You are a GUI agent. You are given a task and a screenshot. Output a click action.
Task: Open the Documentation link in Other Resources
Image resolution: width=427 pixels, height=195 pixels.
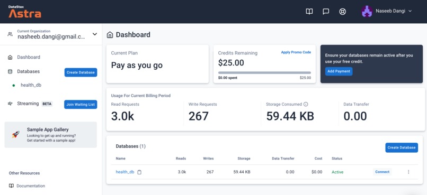31,186
